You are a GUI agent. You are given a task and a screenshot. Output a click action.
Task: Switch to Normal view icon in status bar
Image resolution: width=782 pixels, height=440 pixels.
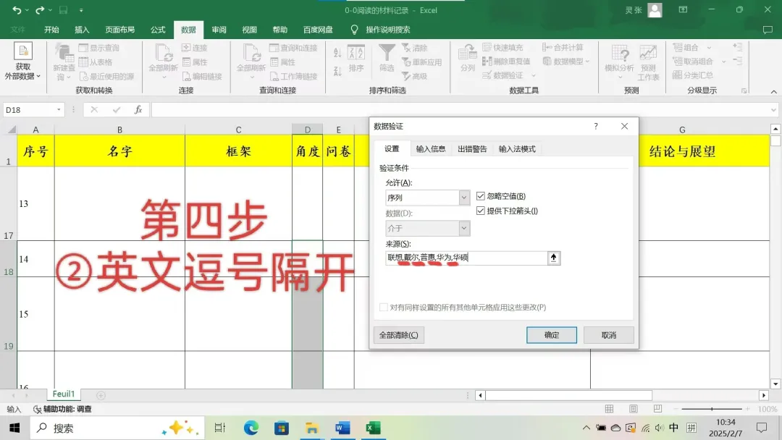coord(609,409)
